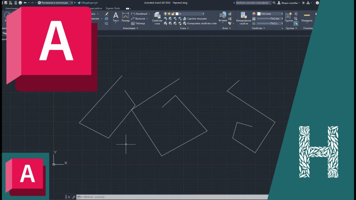Click the Группа group tool
Screen dimensions: 356x200
click(289, 17)
